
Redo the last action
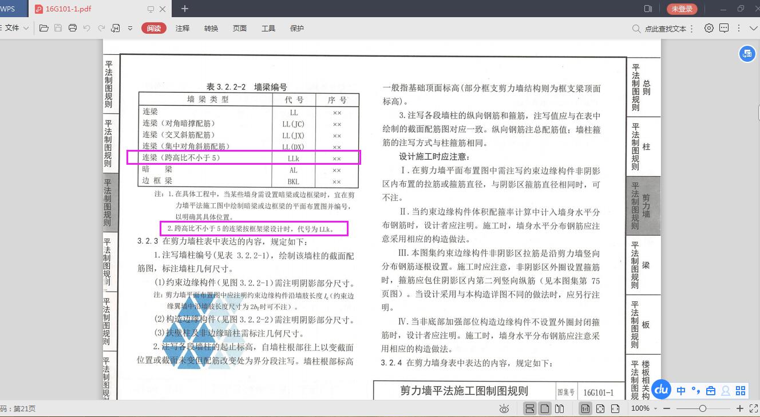coord(101,28)
